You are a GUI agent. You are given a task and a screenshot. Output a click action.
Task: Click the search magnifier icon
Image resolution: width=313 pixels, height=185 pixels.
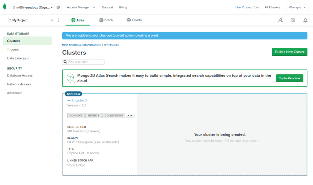coord(65,62)
